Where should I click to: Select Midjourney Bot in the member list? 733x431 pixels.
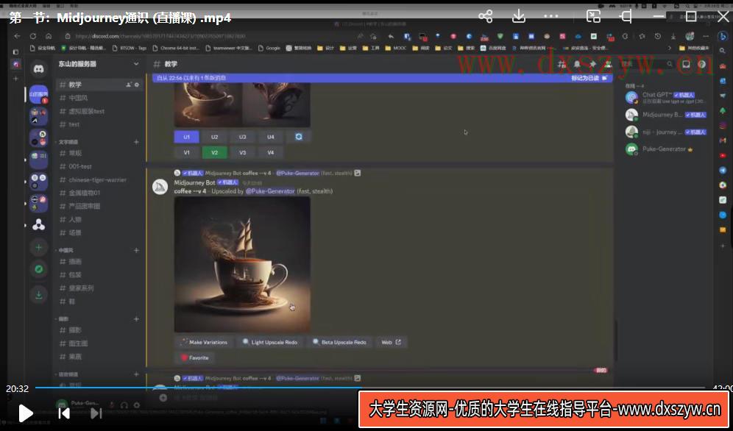click(666, 115)
